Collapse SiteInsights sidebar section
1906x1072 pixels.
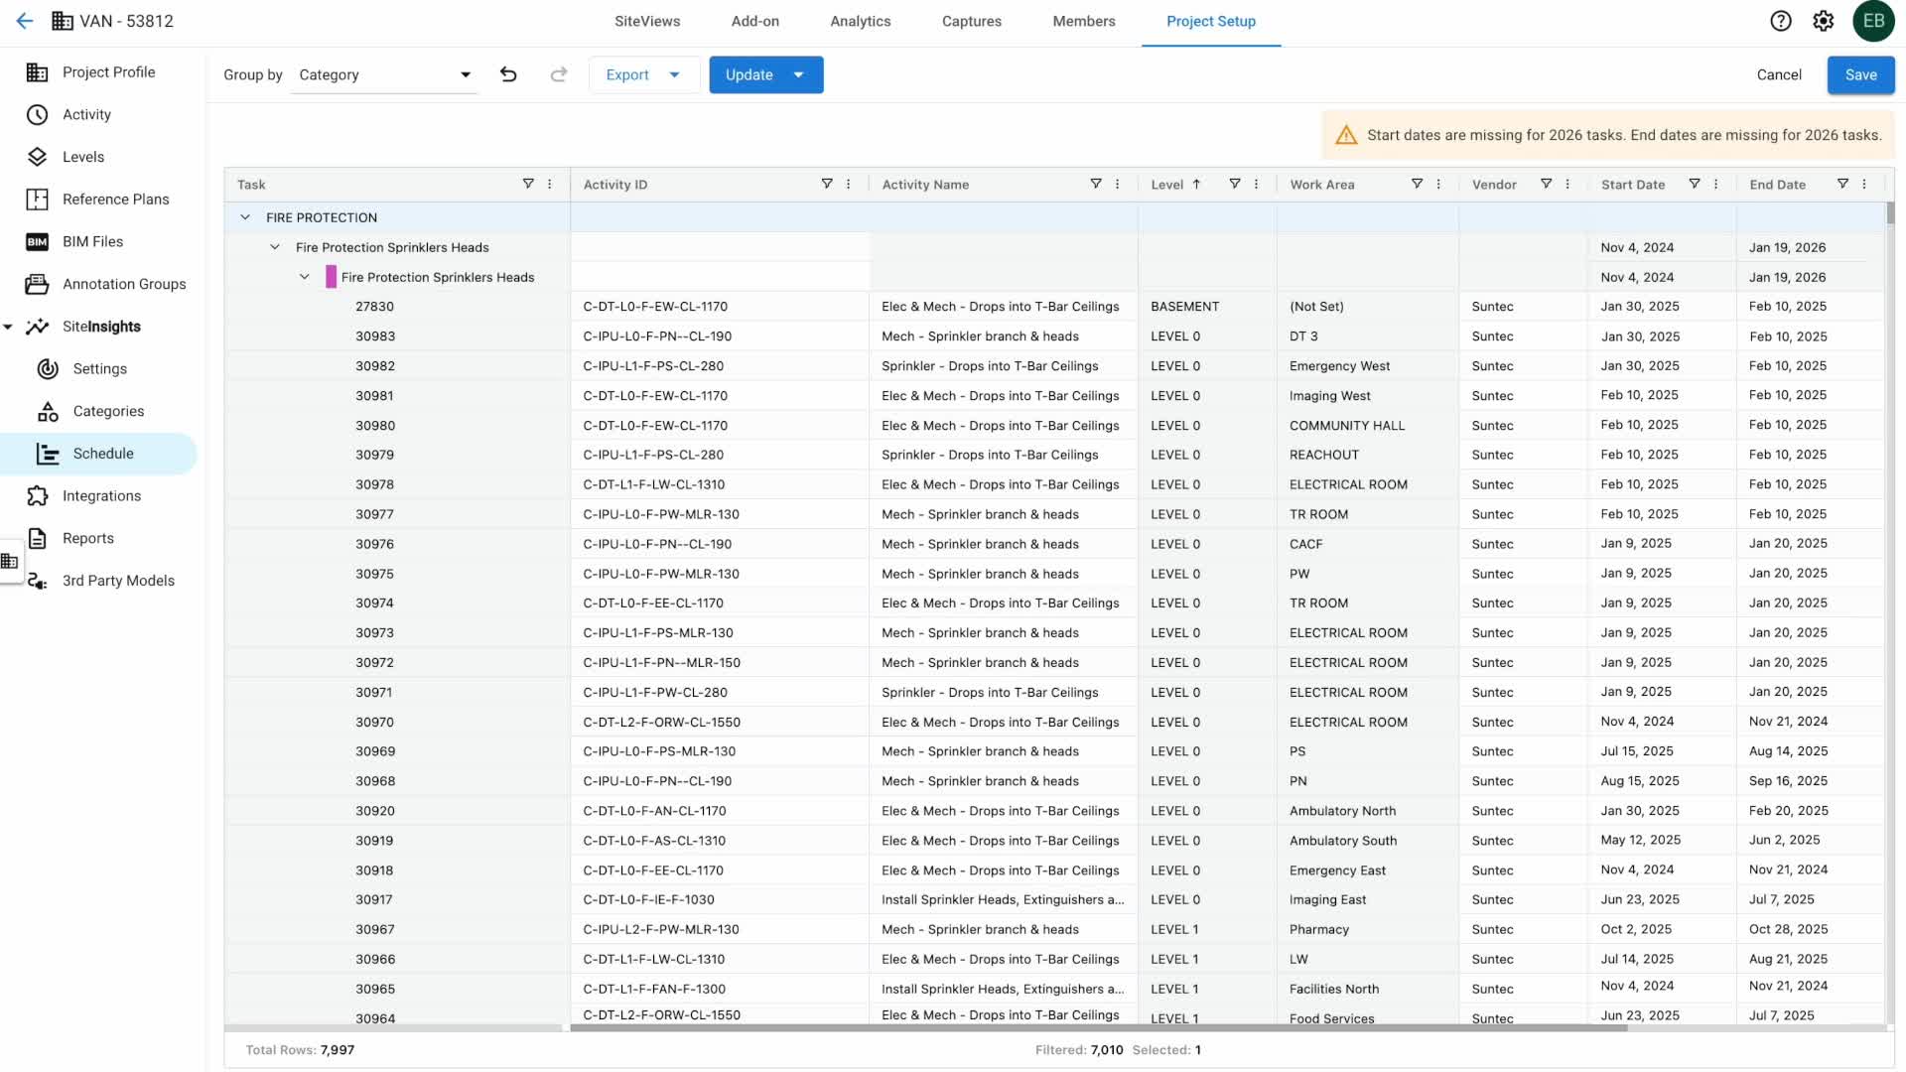pos(8,327)
